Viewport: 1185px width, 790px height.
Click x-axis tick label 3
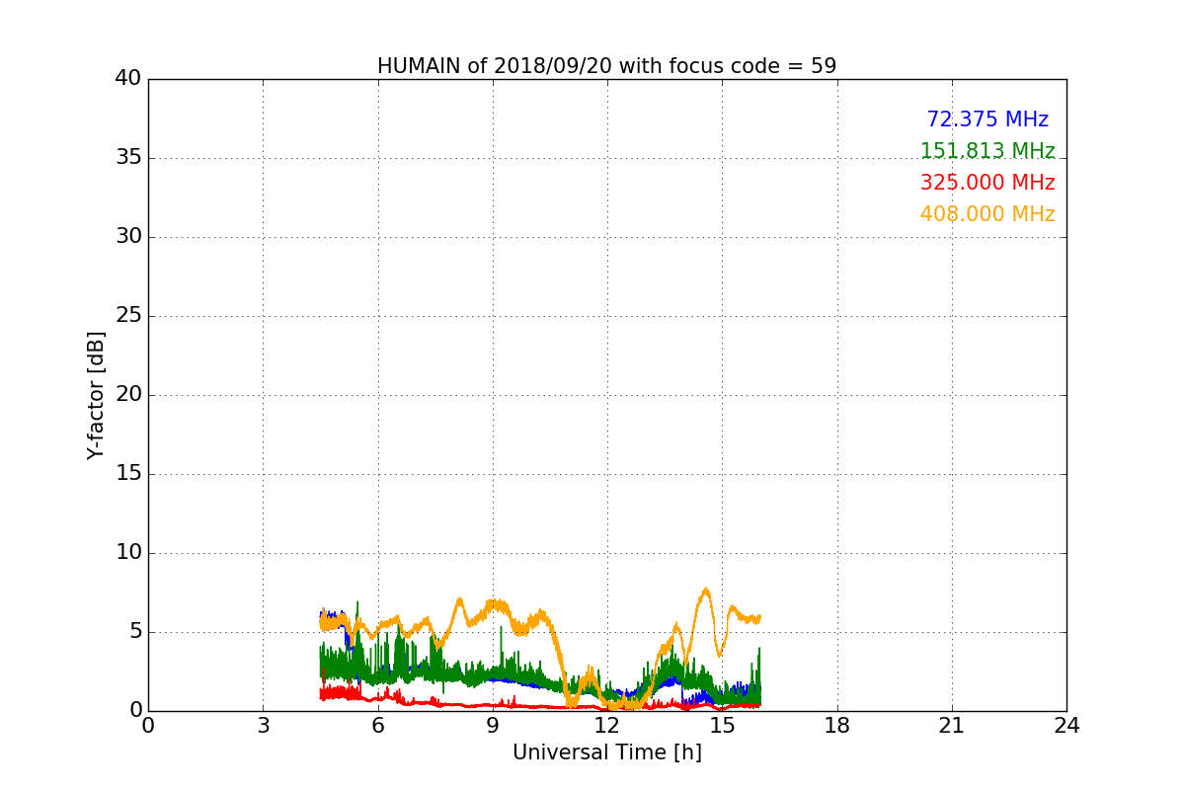pos(263,726)
